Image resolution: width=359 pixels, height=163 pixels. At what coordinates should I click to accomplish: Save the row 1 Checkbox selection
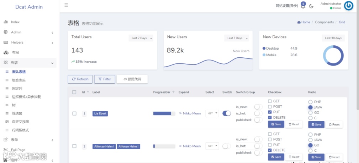point(276,124)
